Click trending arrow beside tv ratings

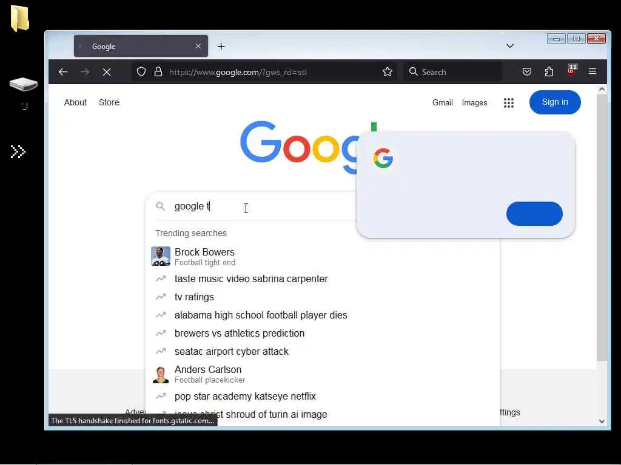[160, 297]
